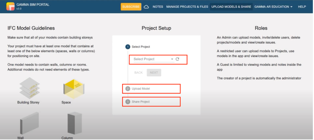Open the Notes page
The image size is (314, 140).
[158, 7]
